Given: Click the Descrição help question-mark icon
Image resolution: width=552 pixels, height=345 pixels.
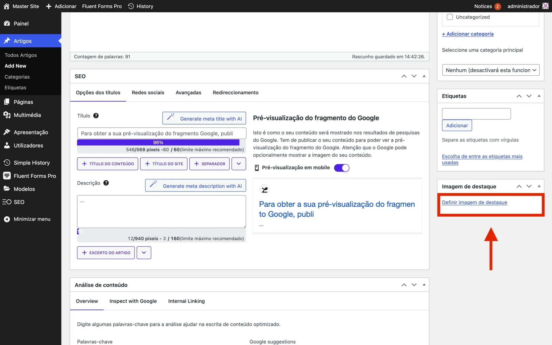Looking at the screenshot, I should 106,183.
